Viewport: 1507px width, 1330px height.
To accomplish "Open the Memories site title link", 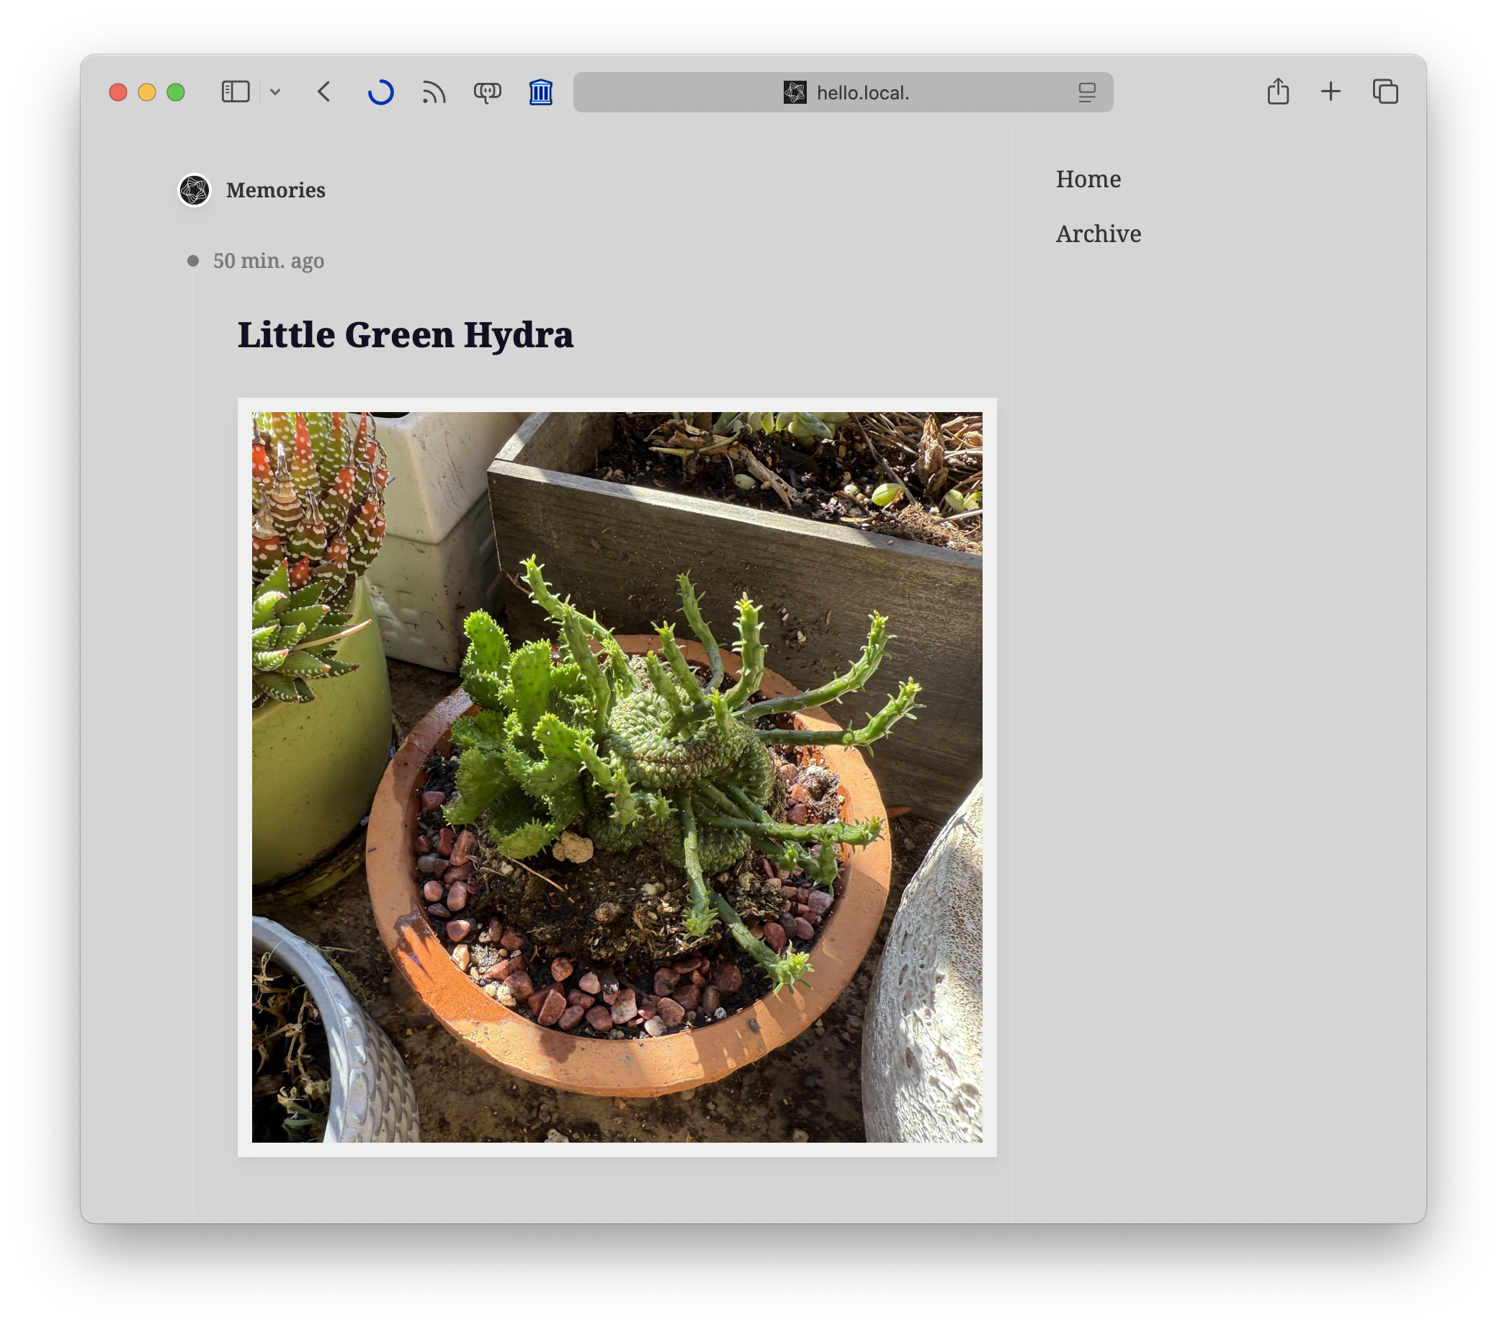I will (x=275, y=190).
